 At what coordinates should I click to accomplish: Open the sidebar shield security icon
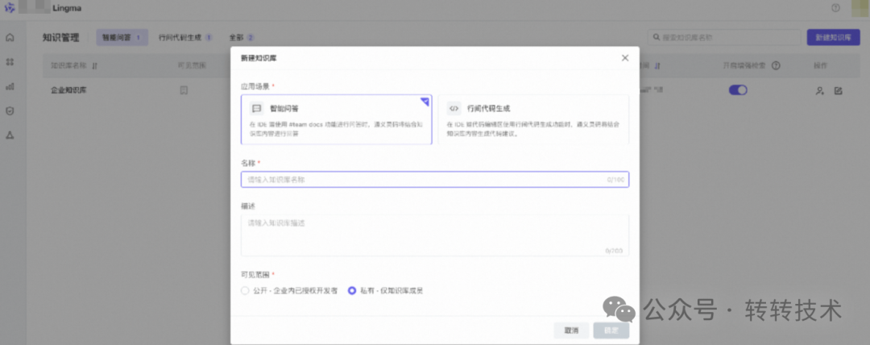coord(10,110)
